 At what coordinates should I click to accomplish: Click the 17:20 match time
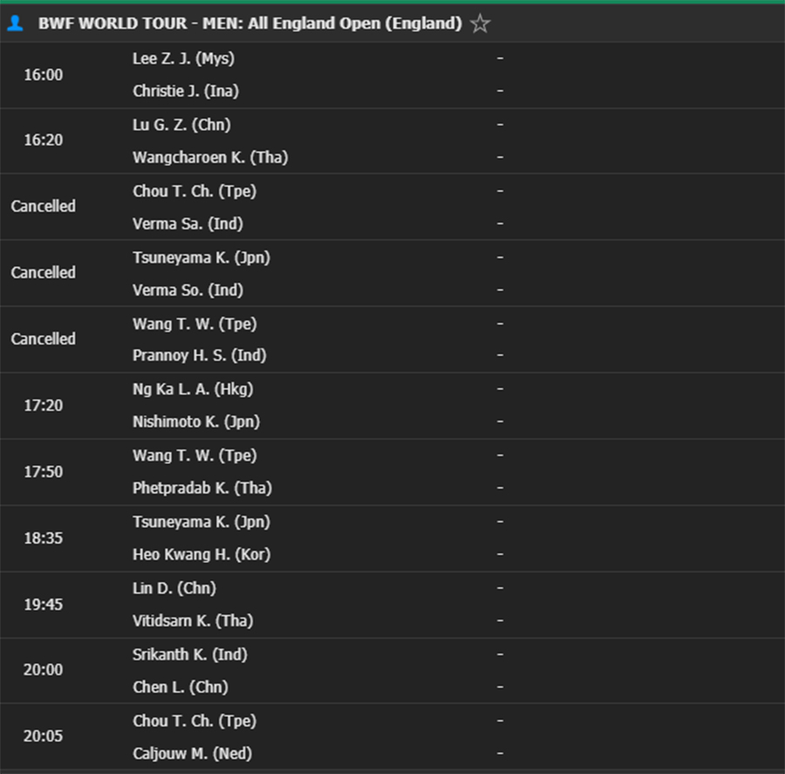pos(44,405)
